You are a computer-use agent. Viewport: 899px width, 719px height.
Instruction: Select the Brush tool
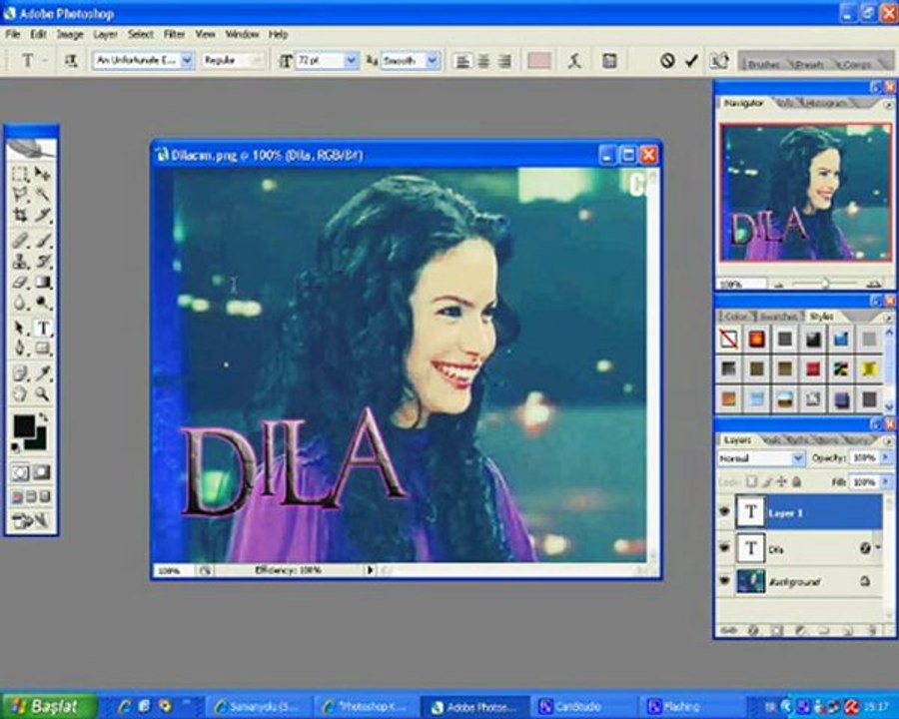(42, 241)
